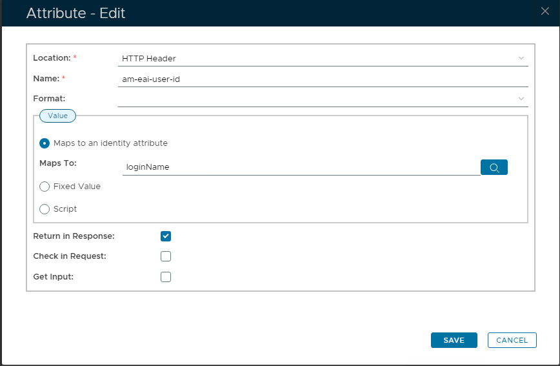Screen dimensions: 560x366
Task: Uncheck the Return in Response checkbox
Action: (x=166, y=236)
